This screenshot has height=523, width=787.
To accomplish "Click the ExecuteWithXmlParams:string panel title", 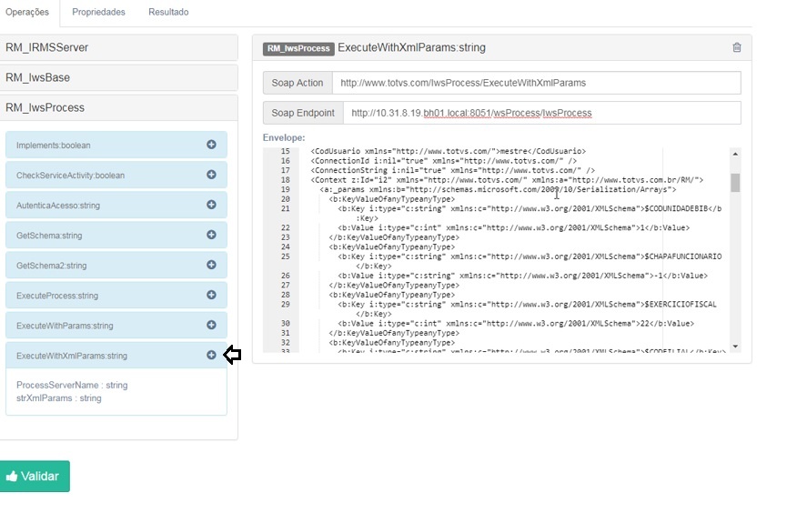I will [411, 47].
